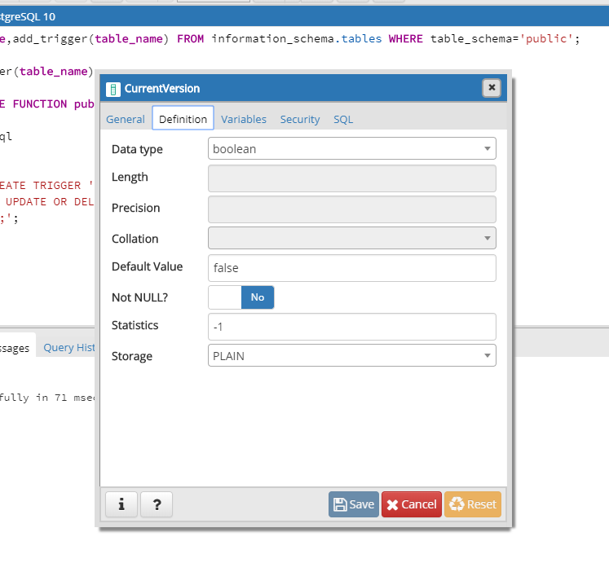Click the Length input field

point(351,178)
